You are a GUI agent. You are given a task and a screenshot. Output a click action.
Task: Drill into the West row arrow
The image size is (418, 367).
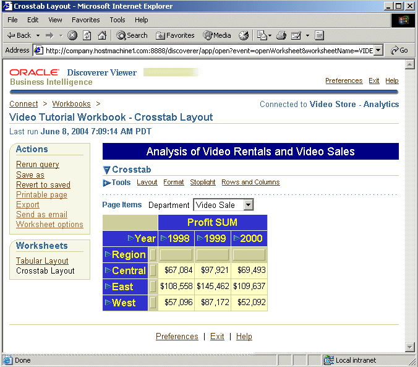coord(108,303)
